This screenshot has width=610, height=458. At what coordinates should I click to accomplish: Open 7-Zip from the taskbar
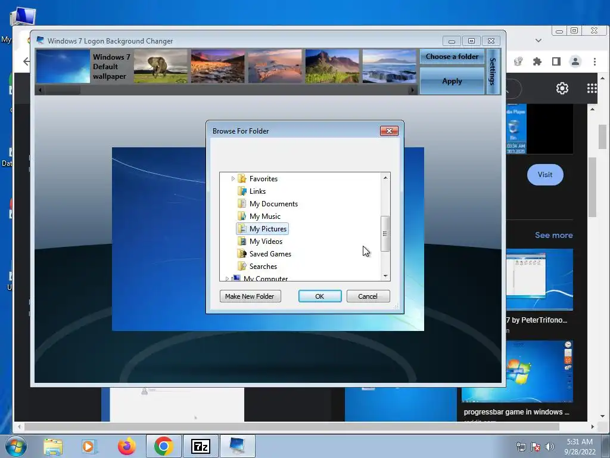pos(200,446)
